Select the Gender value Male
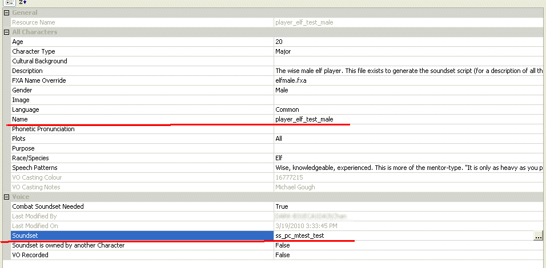Viewport: 546px width, 268px height. pos(282,90)
